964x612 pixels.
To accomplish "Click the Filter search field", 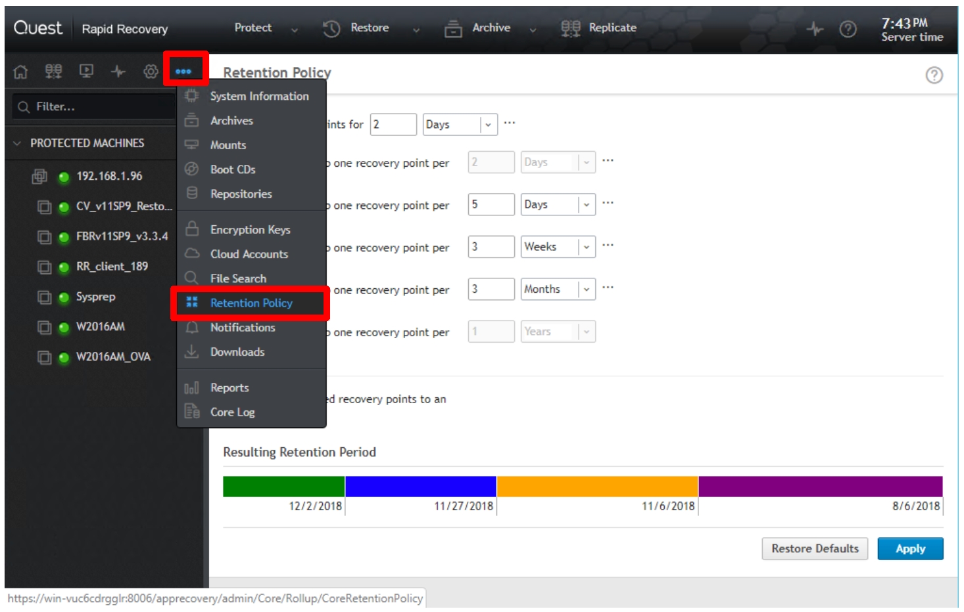I will click(x=94, y=106).
